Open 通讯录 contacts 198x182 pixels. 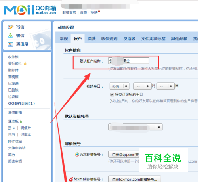point(22,44)
